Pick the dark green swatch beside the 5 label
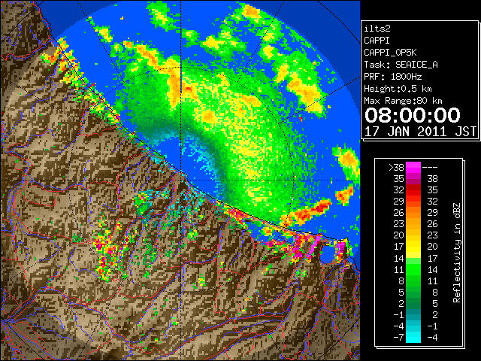The image size is (481, 361). tap(413, 292)
